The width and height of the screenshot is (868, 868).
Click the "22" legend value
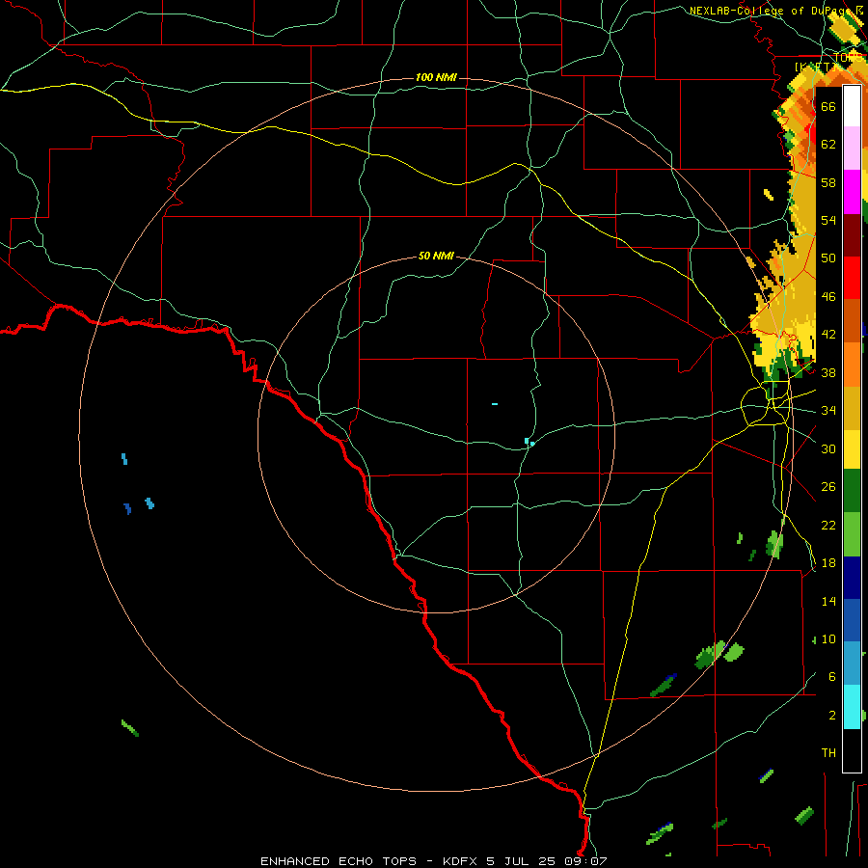tap(828, 525)
